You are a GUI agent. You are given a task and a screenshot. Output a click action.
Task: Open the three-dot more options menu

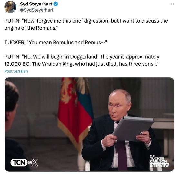point(172,4)
